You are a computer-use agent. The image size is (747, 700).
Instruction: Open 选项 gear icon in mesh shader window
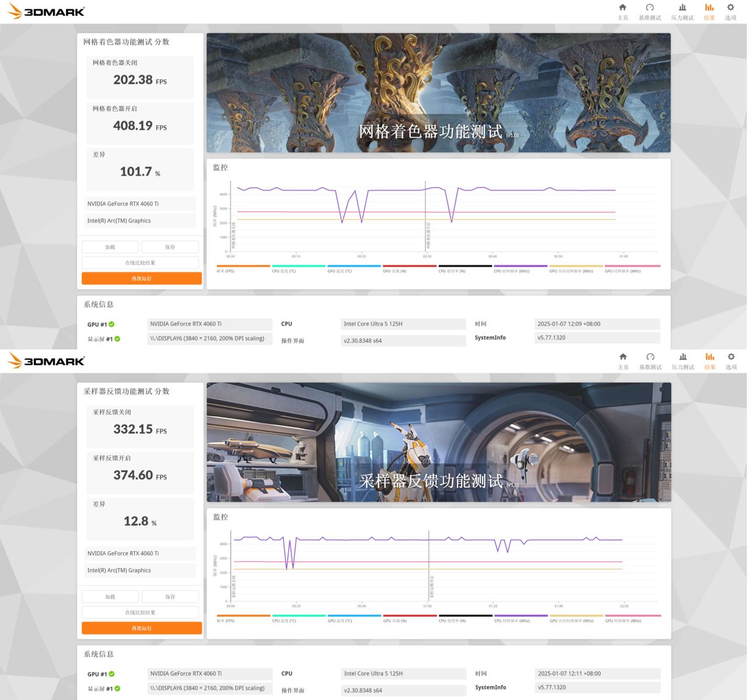731,12
